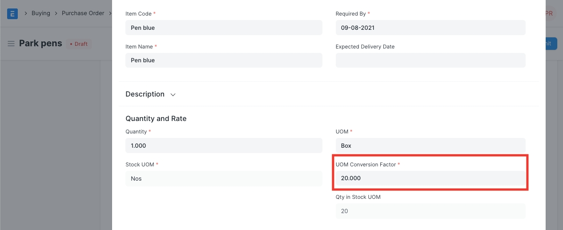Focus the UOM Conversion Factor field
This screenshot has height=230, width=563.
(430, 178)
